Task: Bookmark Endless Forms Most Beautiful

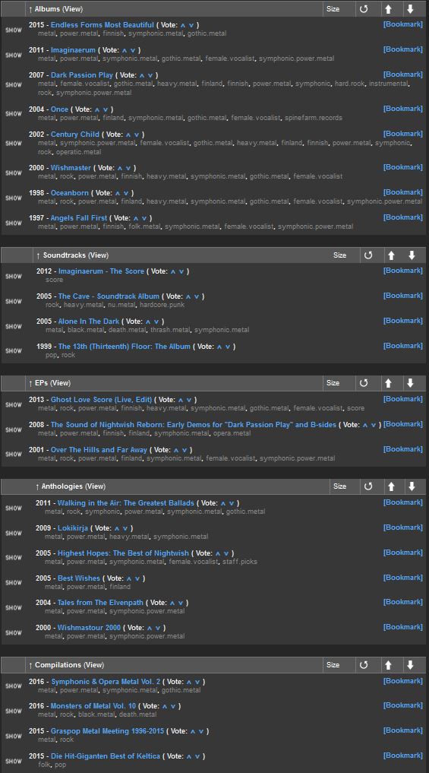Action: tap(403, 24)
